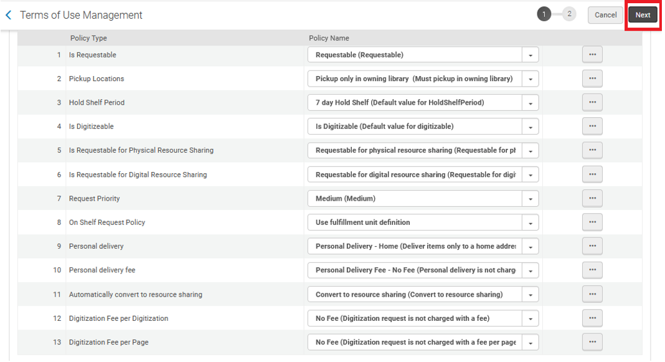Go to wizard step 1 indicator
The height and width of the screenshot is (362, 665).
click(x=544, y=14)
